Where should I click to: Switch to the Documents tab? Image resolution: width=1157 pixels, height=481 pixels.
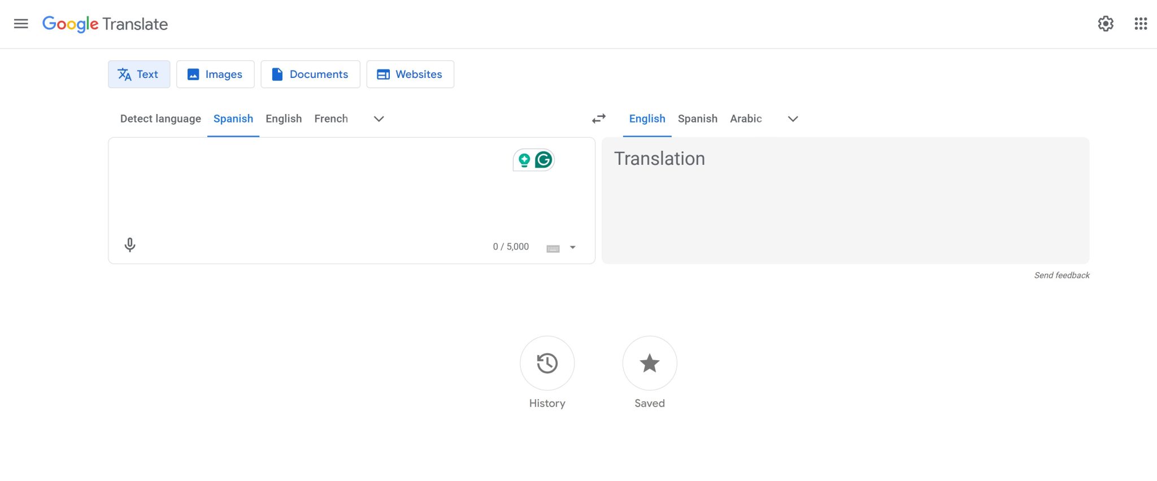coord(310,75)
